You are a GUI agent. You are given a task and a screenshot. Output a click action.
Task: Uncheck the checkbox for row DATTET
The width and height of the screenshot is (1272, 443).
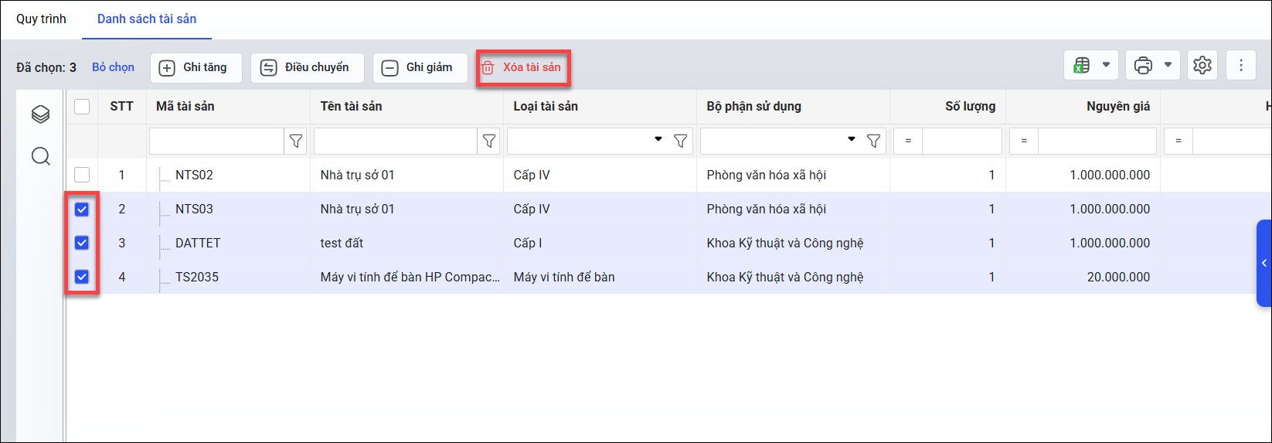pos(82,243)
